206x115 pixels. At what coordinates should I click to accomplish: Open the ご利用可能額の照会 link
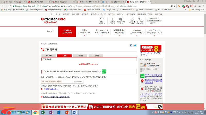tap(50, 89)
